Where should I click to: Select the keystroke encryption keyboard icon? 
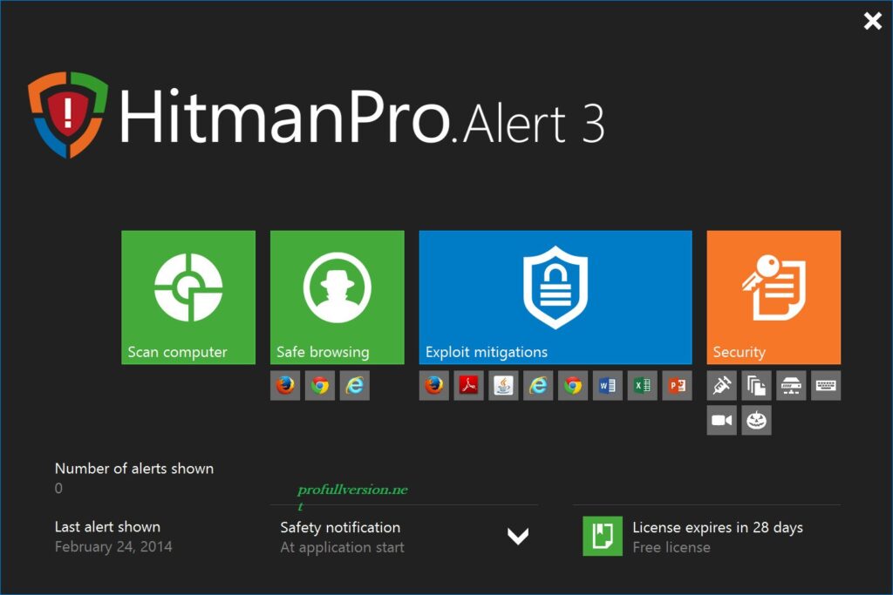pos(826,385)
